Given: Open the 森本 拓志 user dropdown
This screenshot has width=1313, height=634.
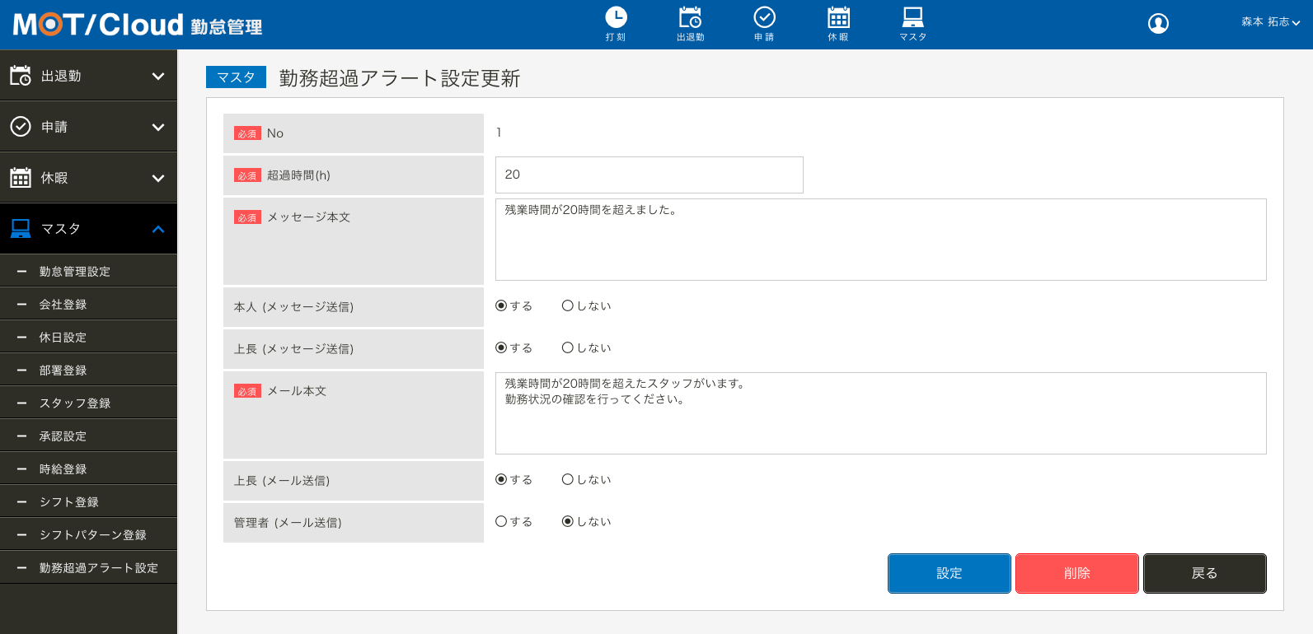Looking at the screenshot, I should pyautogui.click(x=1270, y=22).
